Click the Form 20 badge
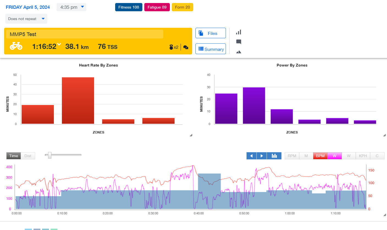Image resolution: width=387 pixels, height=230 pixels. click(183, 7)
